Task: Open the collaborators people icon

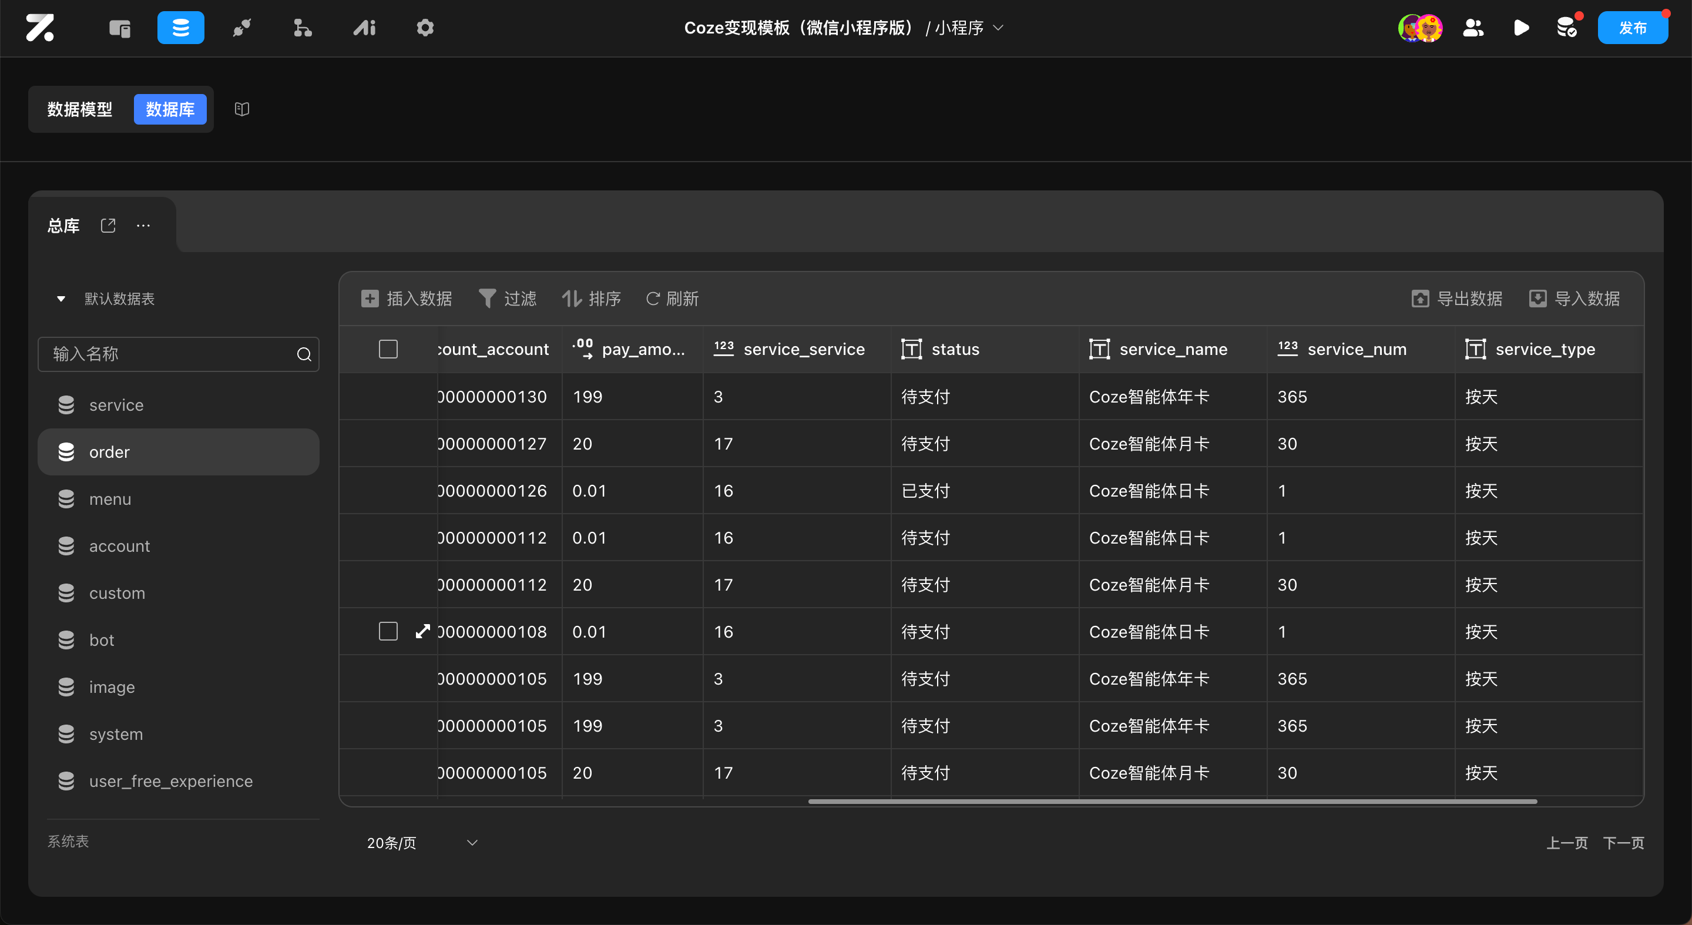Action: click(x=1473, y=28)
